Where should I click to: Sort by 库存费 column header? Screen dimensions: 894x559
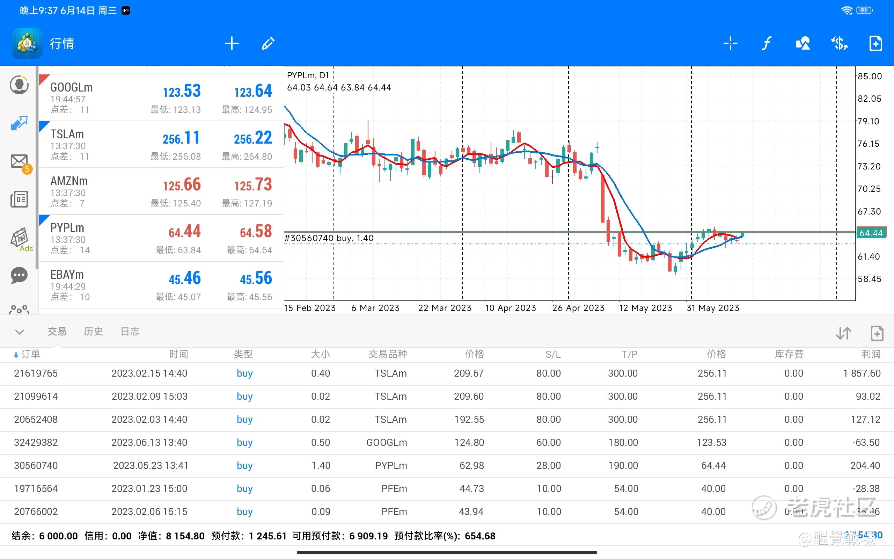(789, 354)
